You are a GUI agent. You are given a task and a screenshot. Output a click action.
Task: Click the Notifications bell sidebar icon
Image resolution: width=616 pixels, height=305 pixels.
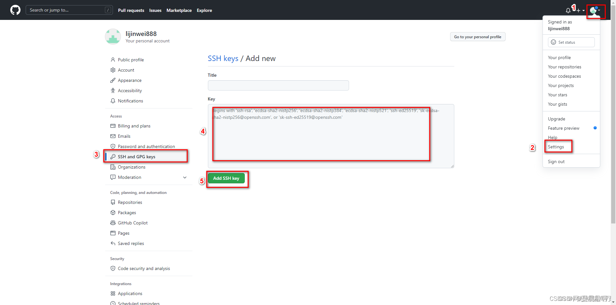113,101
